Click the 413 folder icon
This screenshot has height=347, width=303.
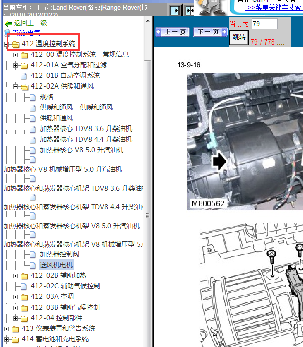(15, 329)
